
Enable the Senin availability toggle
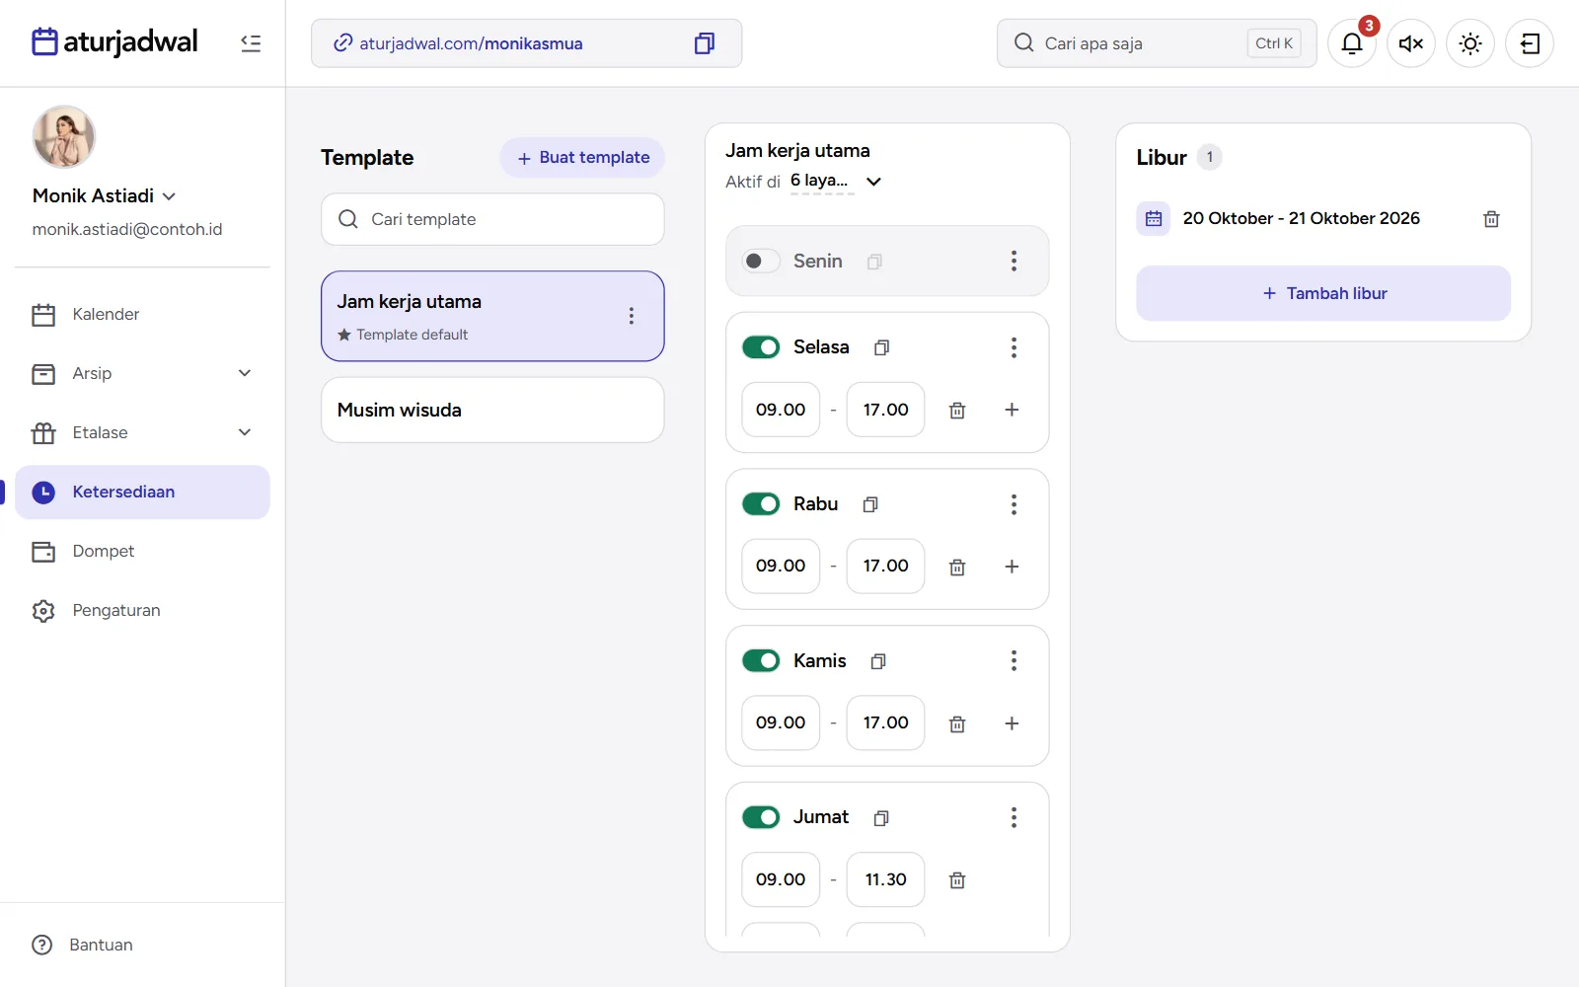pyautogui.click(x=761, y=262)
